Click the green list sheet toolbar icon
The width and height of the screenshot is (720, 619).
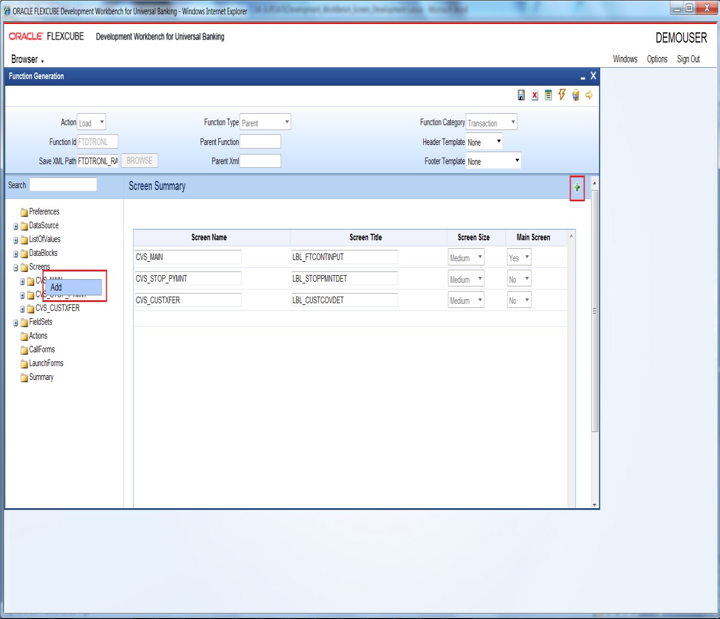point(549,95)
